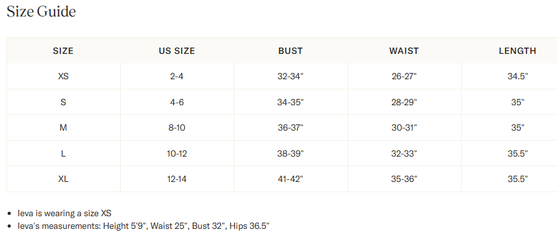Select the 34.5" length value

[x=518, y=76]
